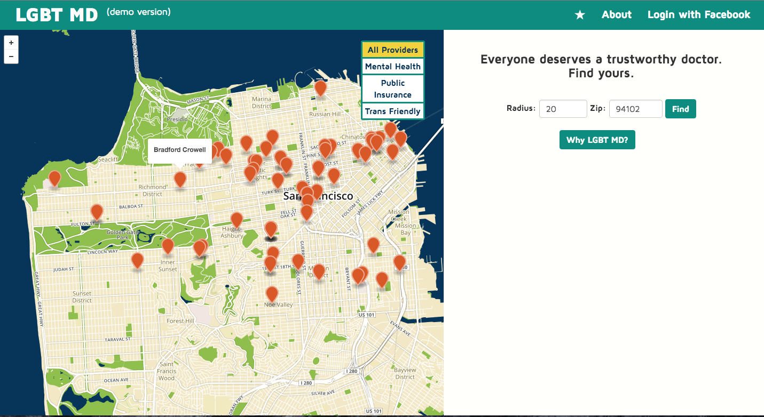
Task: Filter providers accepting Public Insurance
Action: pyautogui.click(x=393, y=89)
